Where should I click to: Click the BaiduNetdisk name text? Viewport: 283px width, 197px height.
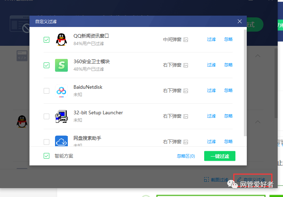[88, 87]
